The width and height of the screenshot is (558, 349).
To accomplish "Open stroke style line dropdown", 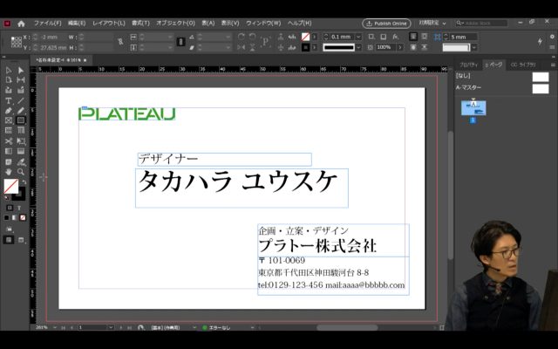I will pos(358,47).
